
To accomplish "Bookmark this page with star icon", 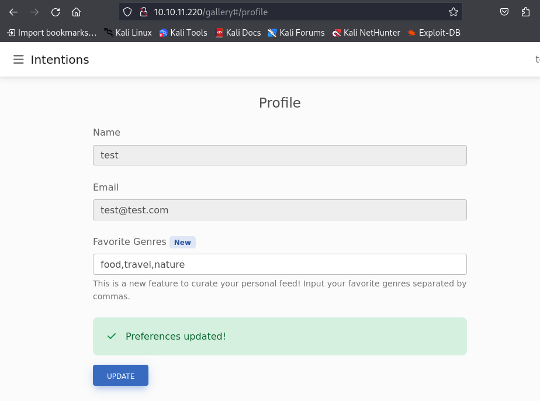I will pos(453,12).
